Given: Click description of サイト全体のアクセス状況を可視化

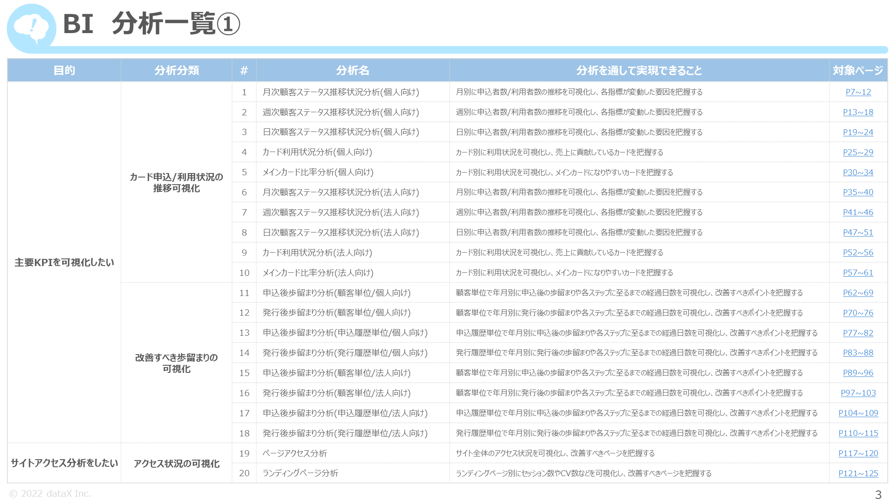Looking at the screenshot, I should pos(555,453).
